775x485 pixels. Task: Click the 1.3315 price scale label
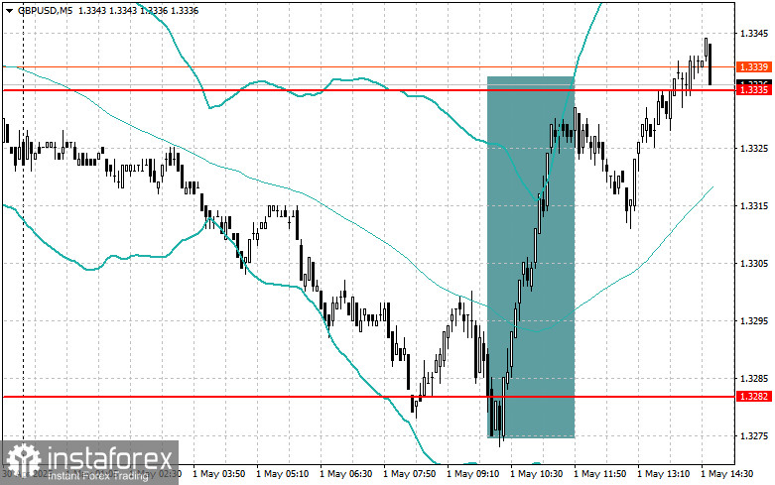click(x=754, y=206)
